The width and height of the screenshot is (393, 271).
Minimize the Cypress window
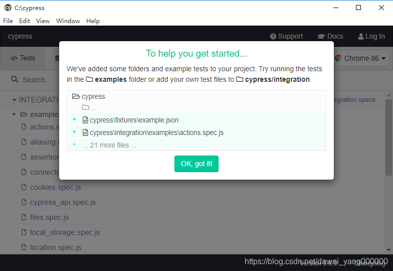click(x=336, y=8)
